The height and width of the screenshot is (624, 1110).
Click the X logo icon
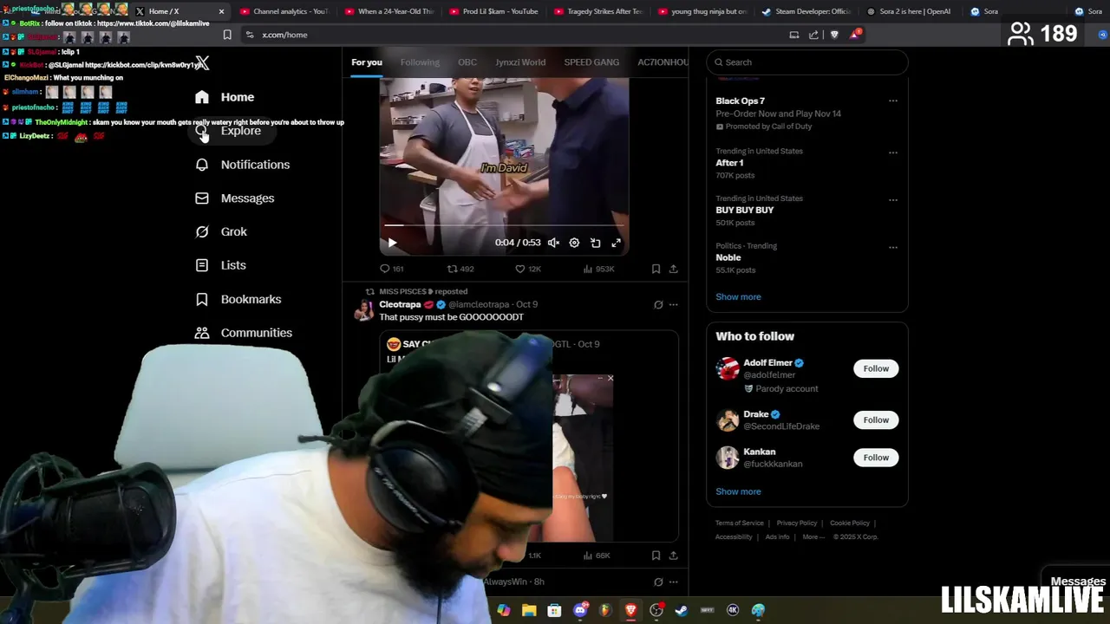[202, 63]
